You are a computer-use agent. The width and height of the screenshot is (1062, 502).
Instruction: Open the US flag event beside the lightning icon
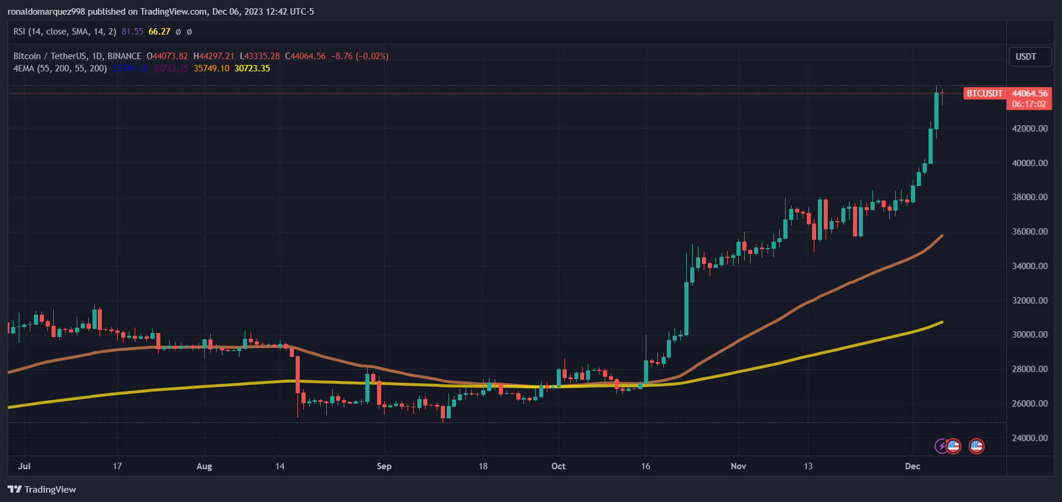point(953,446)
